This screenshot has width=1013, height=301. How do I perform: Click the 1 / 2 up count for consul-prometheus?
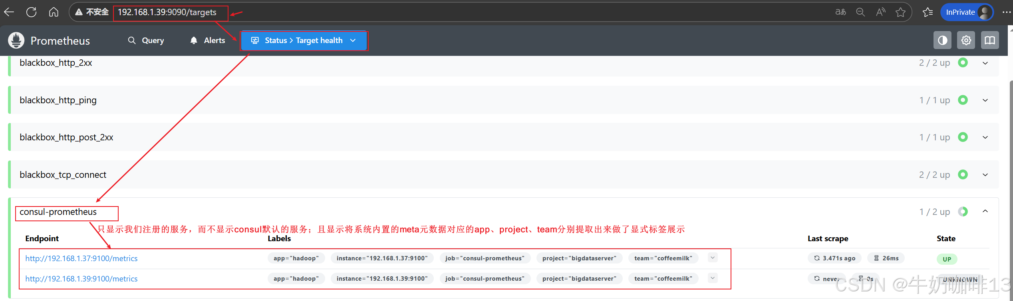coord(935,212)
